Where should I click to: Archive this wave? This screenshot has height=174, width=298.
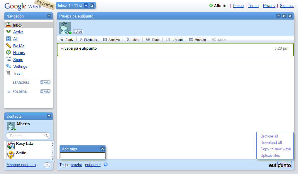(111, 40)
